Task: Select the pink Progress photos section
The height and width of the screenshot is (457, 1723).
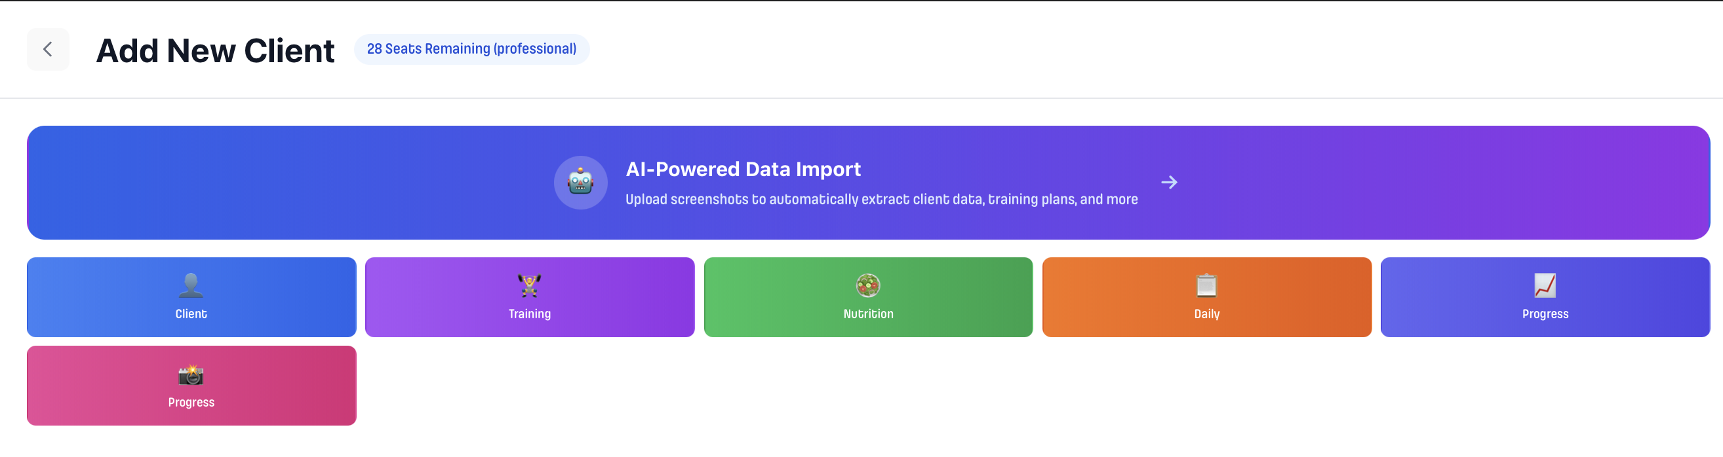Action: pyautogui.click(x=191, y=386)
